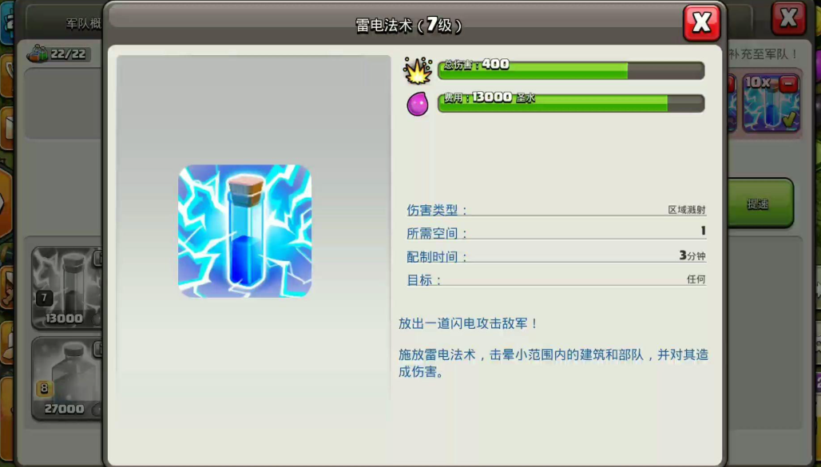Image resolution: width=821 pixels, height=467 pixels.
Task: Click the 总伤害 400 progress bar
Action: [571, 70]
